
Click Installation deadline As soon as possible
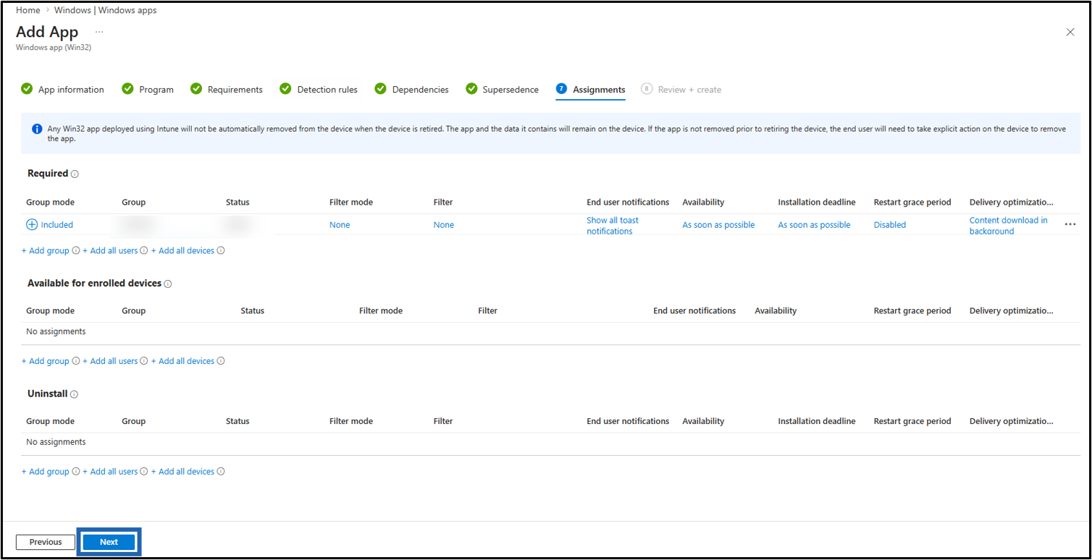[814, 225]
